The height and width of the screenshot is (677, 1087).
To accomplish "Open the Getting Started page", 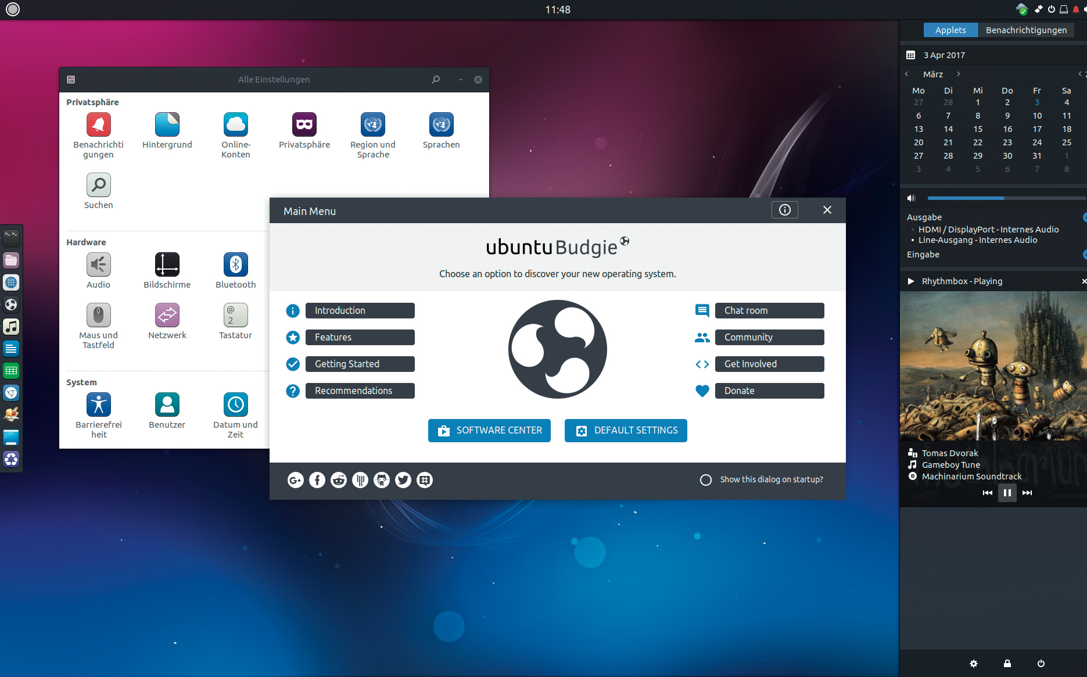I will [360, 364].
